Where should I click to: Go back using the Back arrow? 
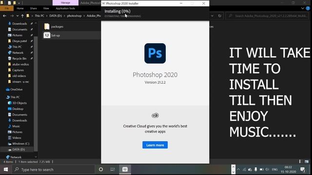(4, 16)
